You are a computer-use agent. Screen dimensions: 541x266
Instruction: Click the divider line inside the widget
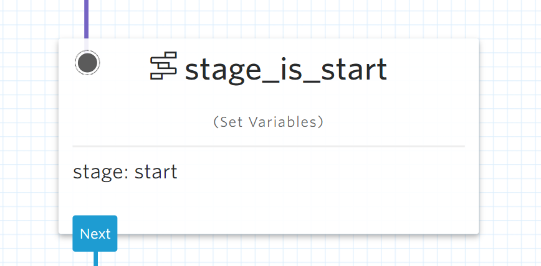269,146
